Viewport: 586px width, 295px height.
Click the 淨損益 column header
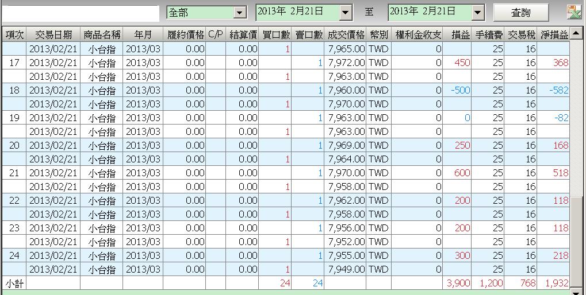tap(553, 34)
